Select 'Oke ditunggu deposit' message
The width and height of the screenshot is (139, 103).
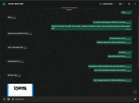(x=112, y=80)
